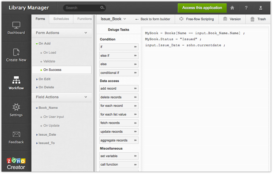Click Back to form builder link
The image size is (273, 174).
153,19
